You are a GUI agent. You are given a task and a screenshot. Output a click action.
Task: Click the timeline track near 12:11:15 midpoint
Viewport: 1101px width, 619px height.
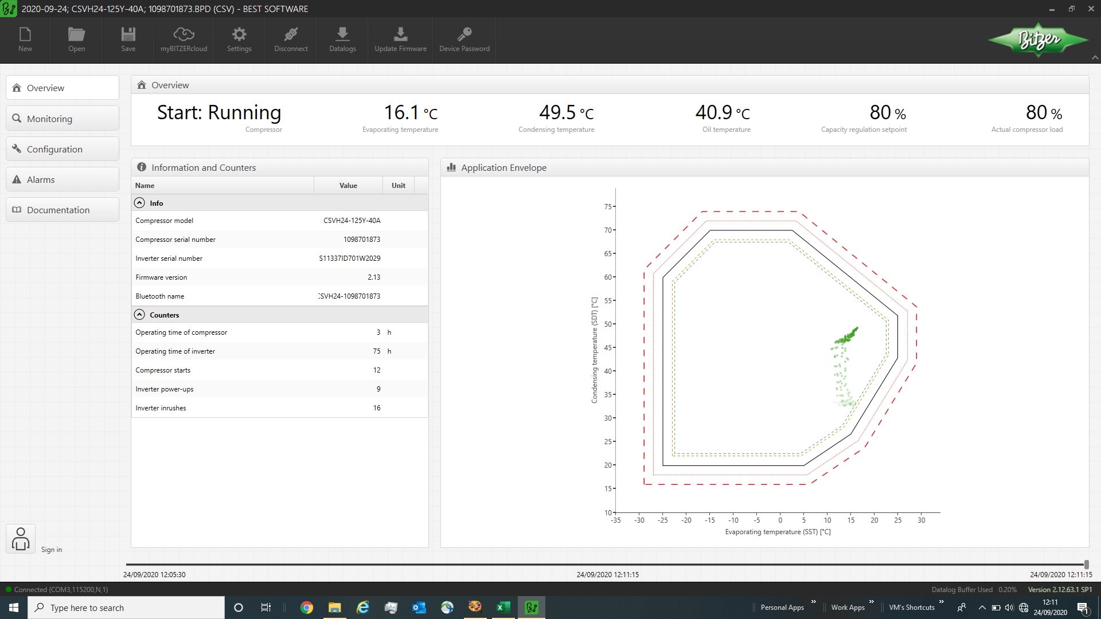(x=607, y=565)
